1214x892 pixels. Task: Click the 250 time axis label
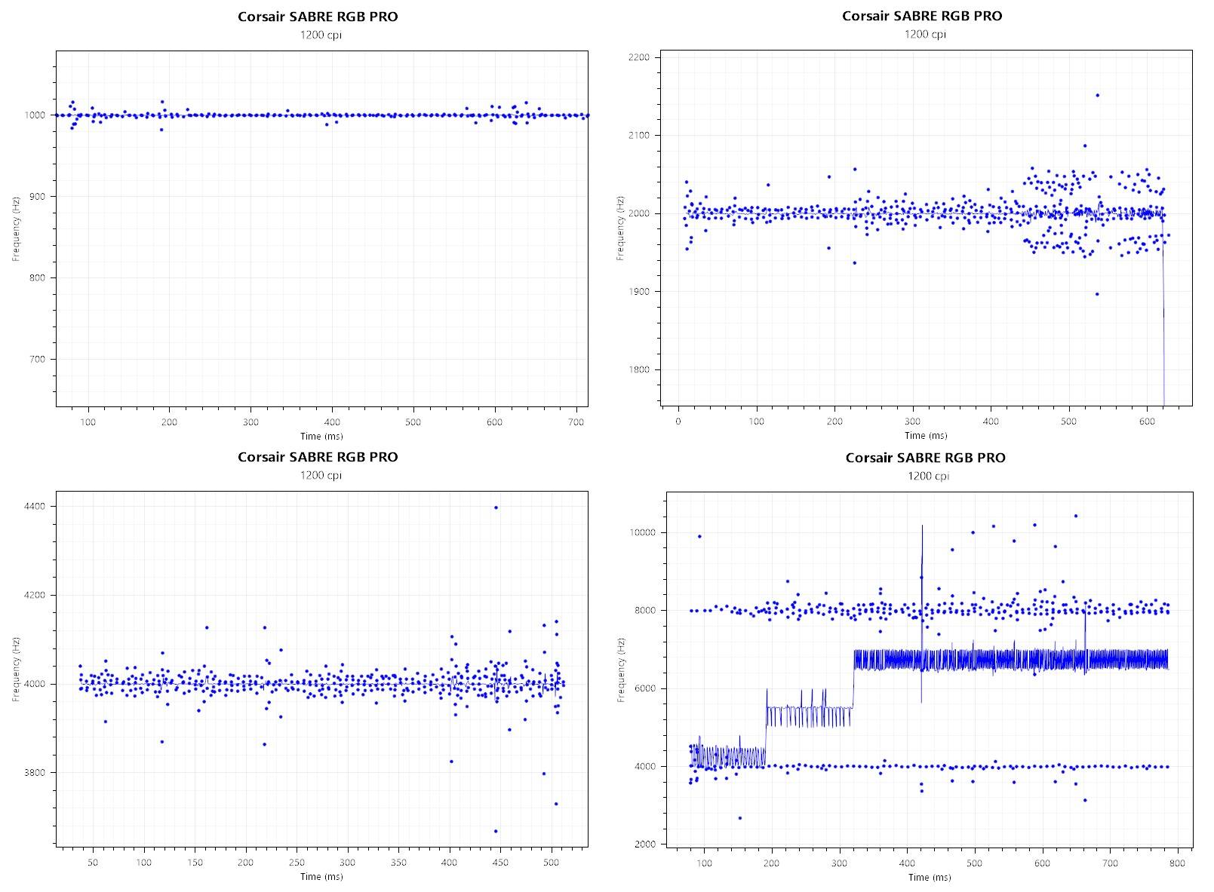[x=297, y=862]
